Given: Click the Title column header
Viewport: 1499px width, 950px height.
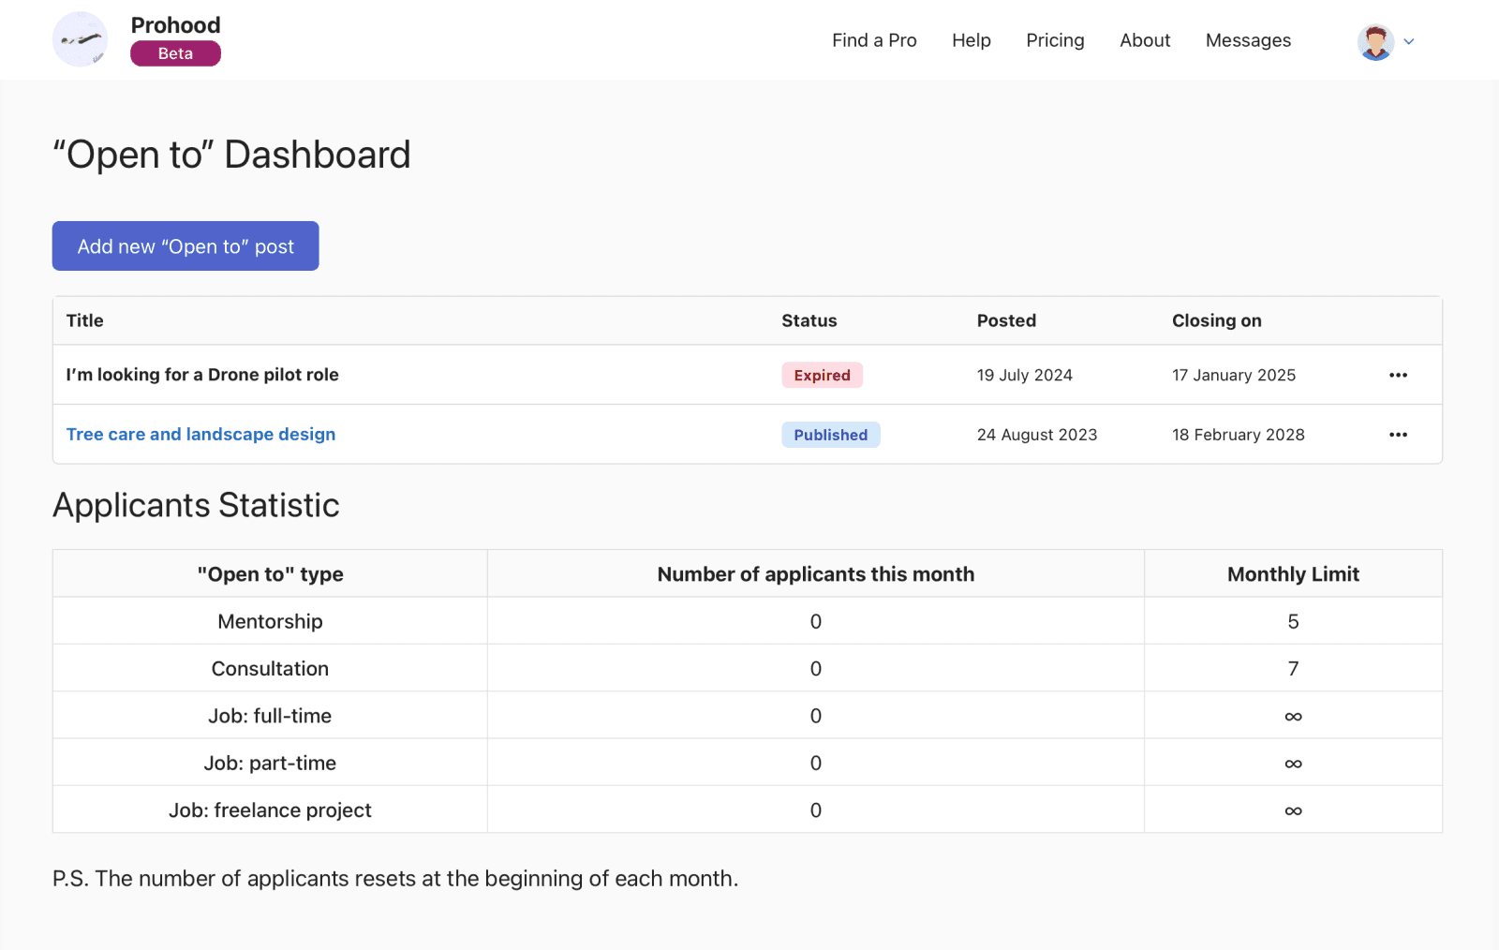Looking at the screenshot, I should [x=85, y=320].
